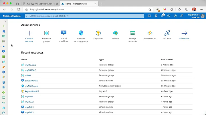Open browser Collections icon
206x115 pixels.
point(187,9)
